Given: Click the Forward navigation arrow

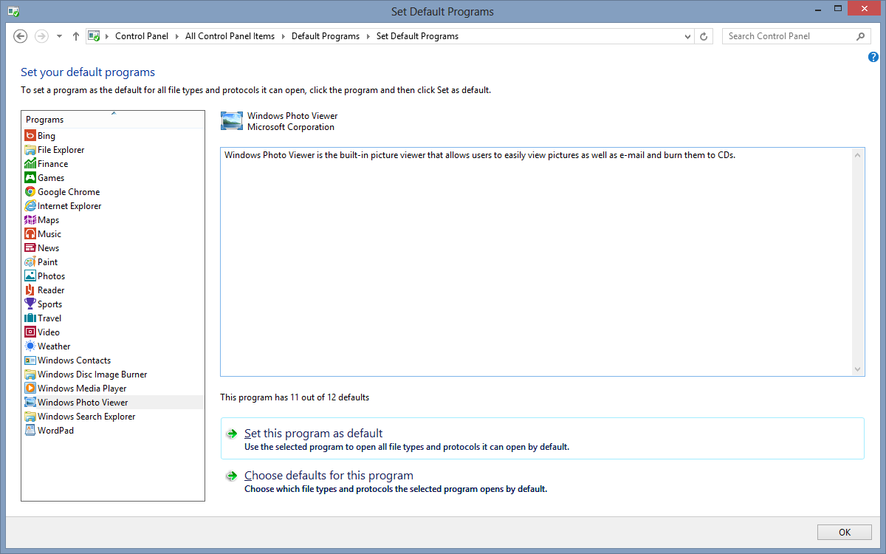Looking at the screenshot, I should pyautogui.click(x=41, y=36).
